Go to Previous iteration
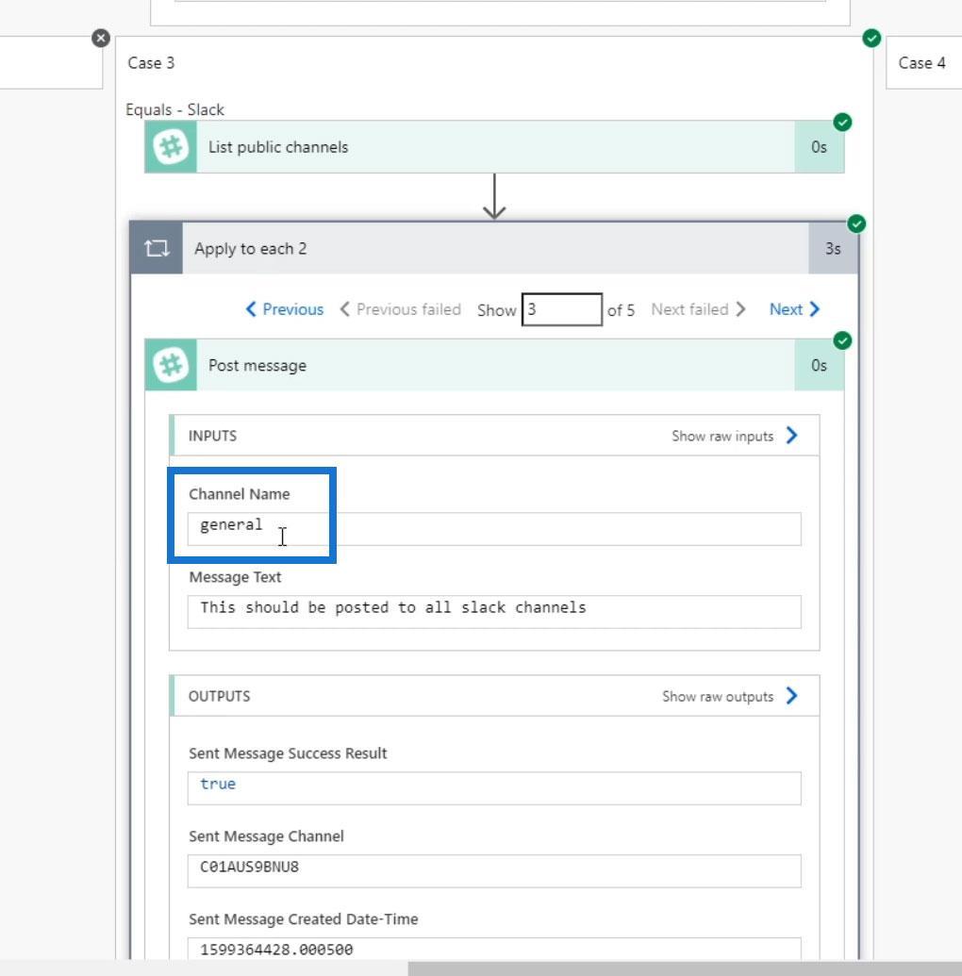The width and height of the screenshot is (962, 976). [x=285, y=309]
